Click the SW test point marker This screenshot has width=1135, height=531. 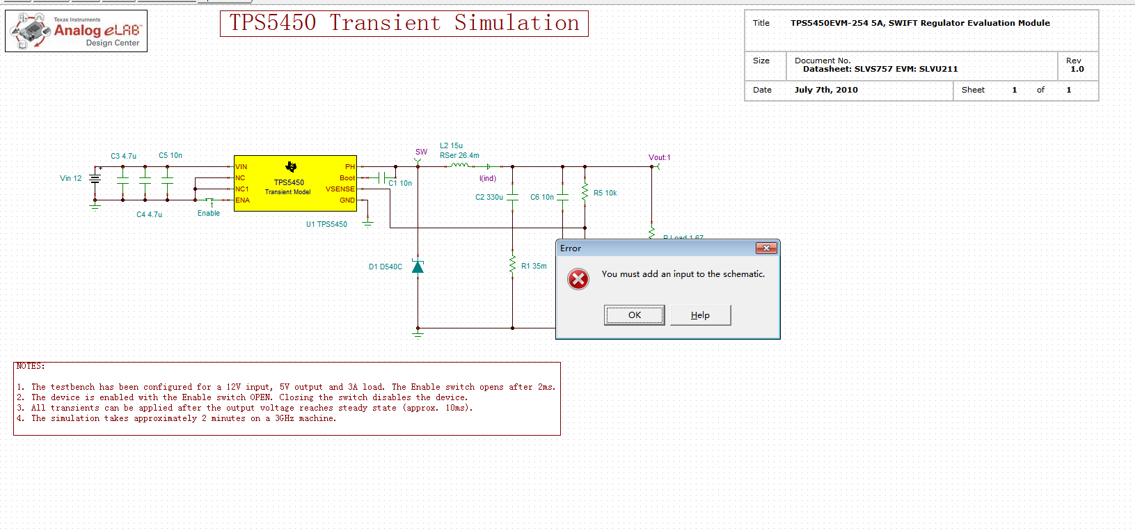(x=418, y=162)
